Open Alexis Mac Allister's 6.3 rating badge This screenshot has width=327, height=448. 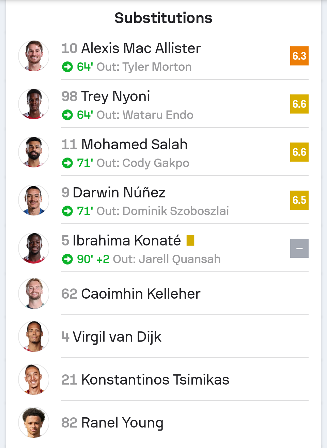pos(299,56)
